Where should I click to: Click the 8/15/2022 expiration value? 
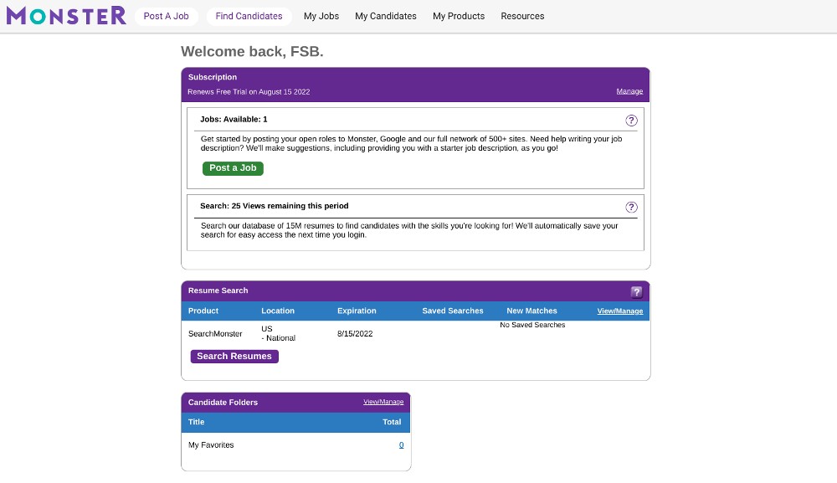pyautogui.click(x=355, y=333)
